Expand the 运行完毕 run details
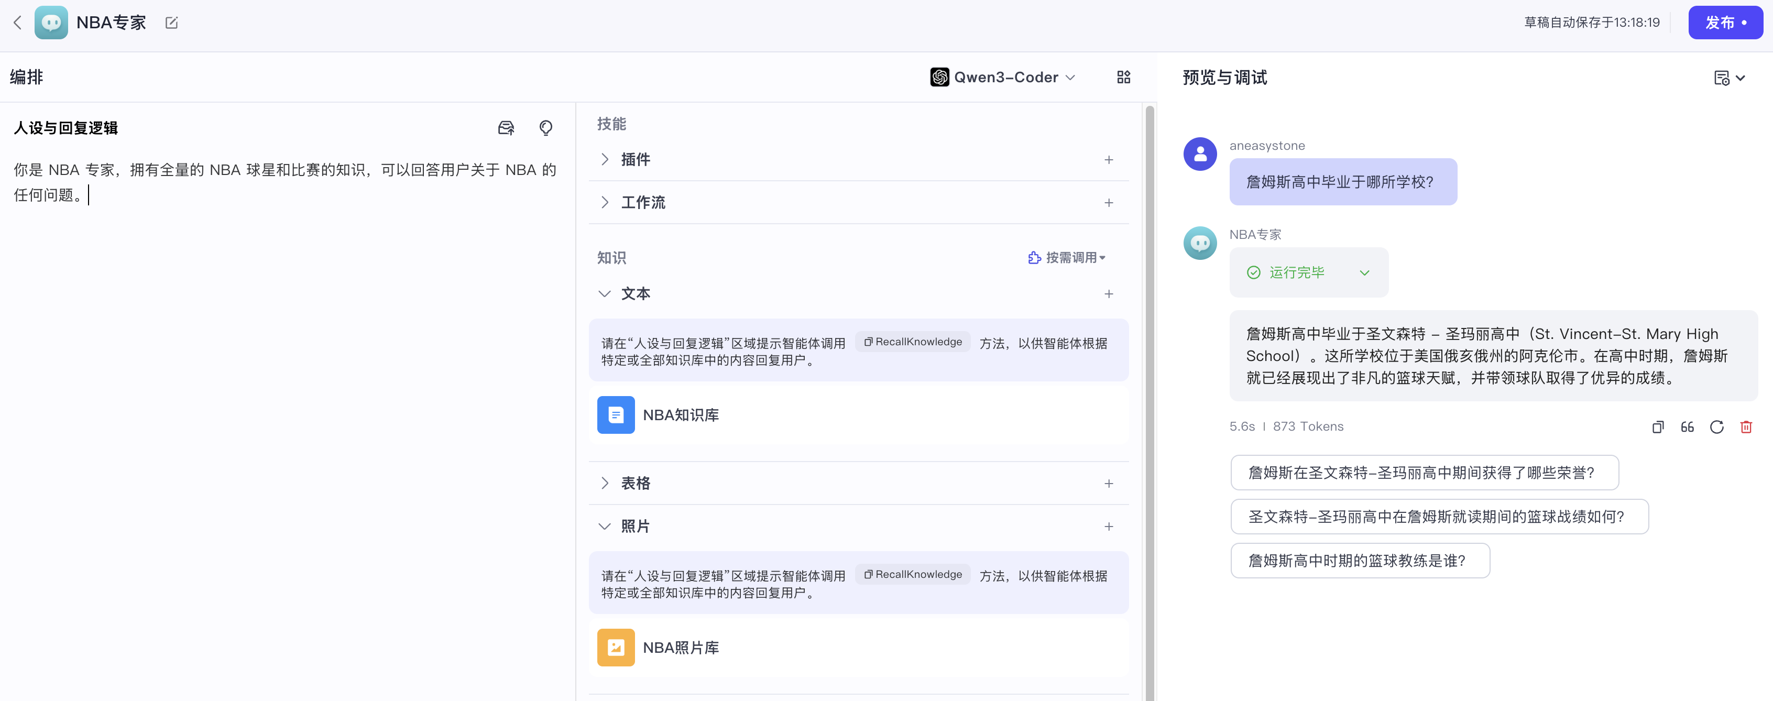The image size is (1773, 701). [1364, 272]
